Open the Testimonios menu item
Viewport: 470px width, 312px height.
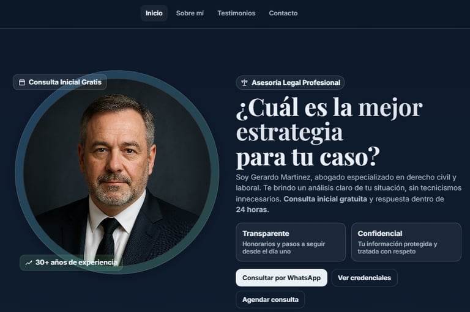coord(236,13)
